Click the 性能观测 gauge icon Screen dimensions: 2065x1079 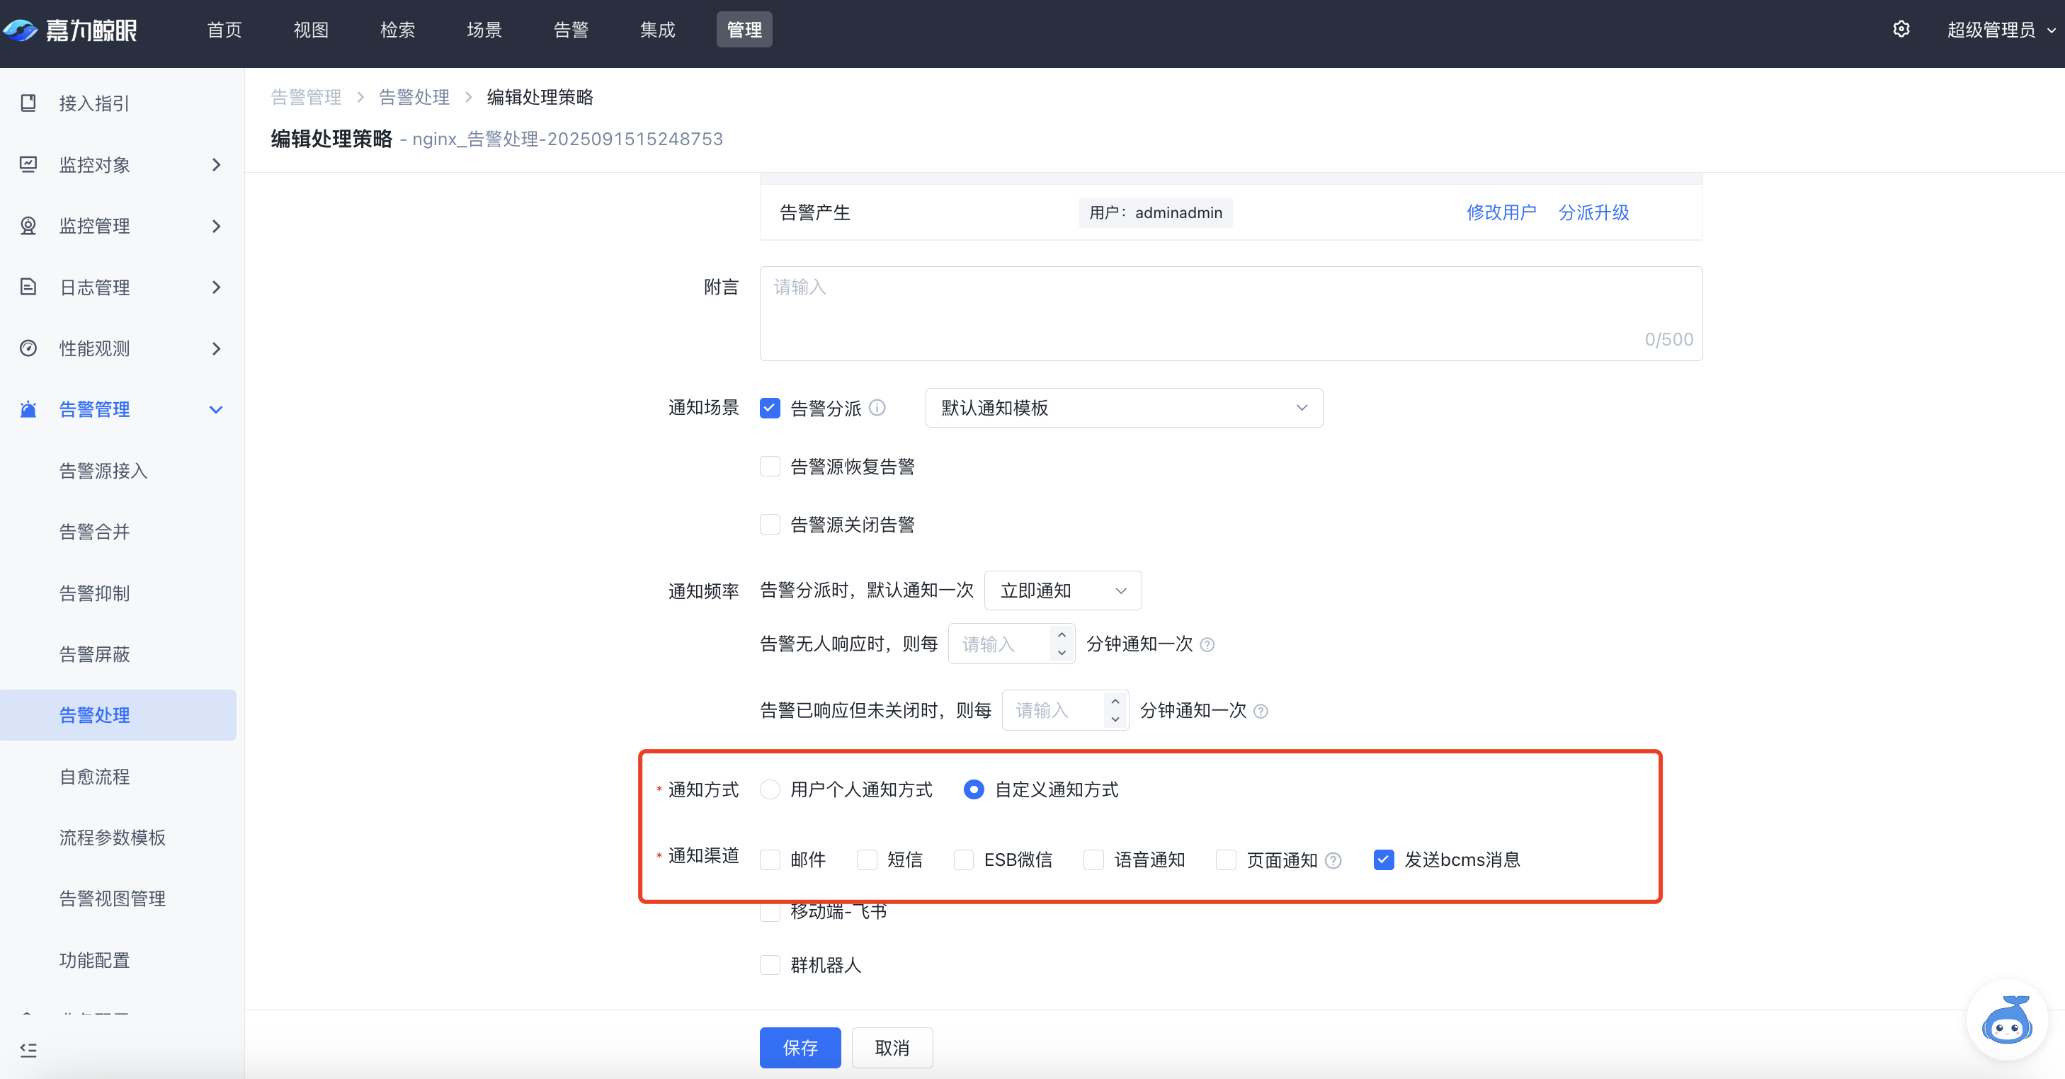pyautogui.click(x=29, y=348)
